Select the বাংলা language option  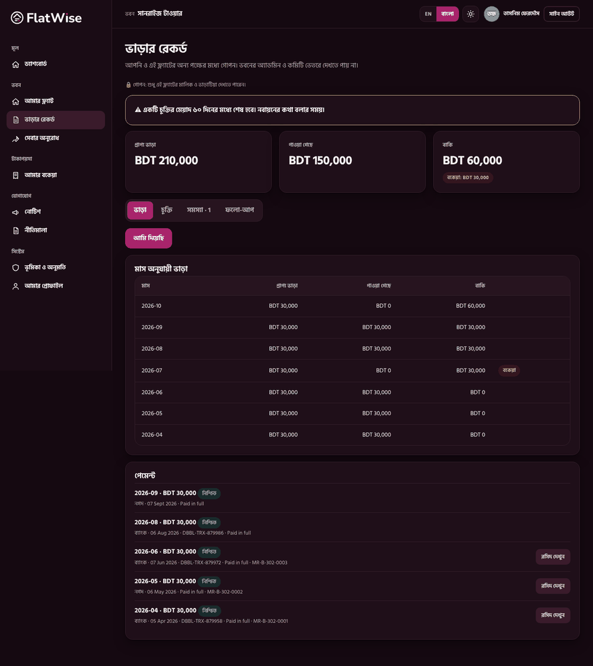pyautogui.click(x=447, y=14)
